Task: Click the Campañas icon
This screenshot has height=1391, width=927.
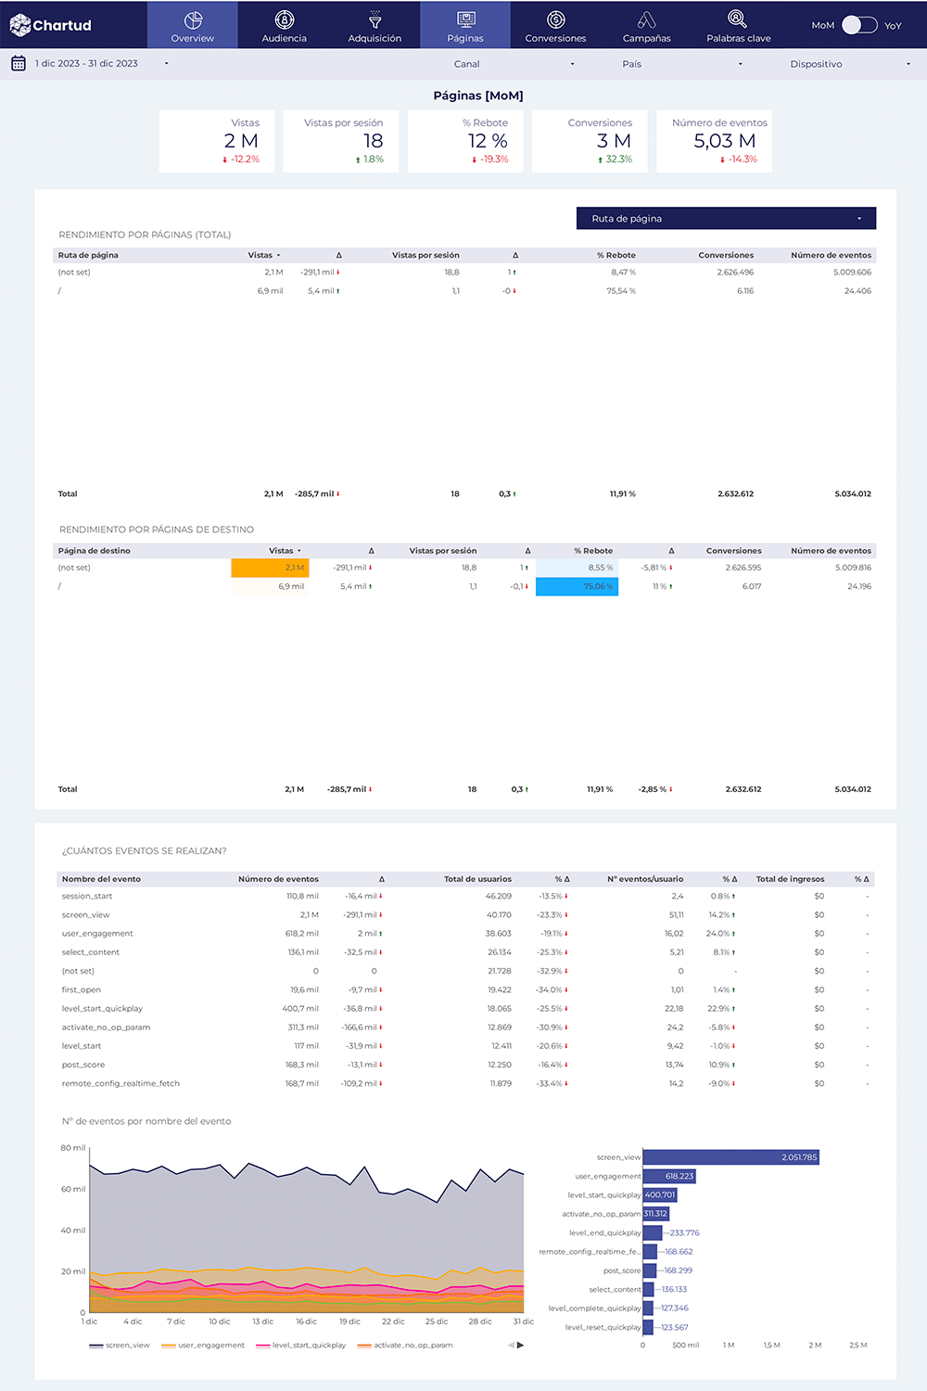Action: (x=646, y=19)
